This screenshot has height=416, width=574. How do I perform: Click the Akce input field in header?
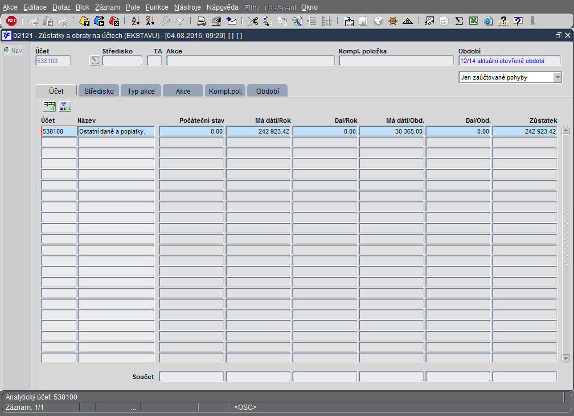click(x=251, y=61)
